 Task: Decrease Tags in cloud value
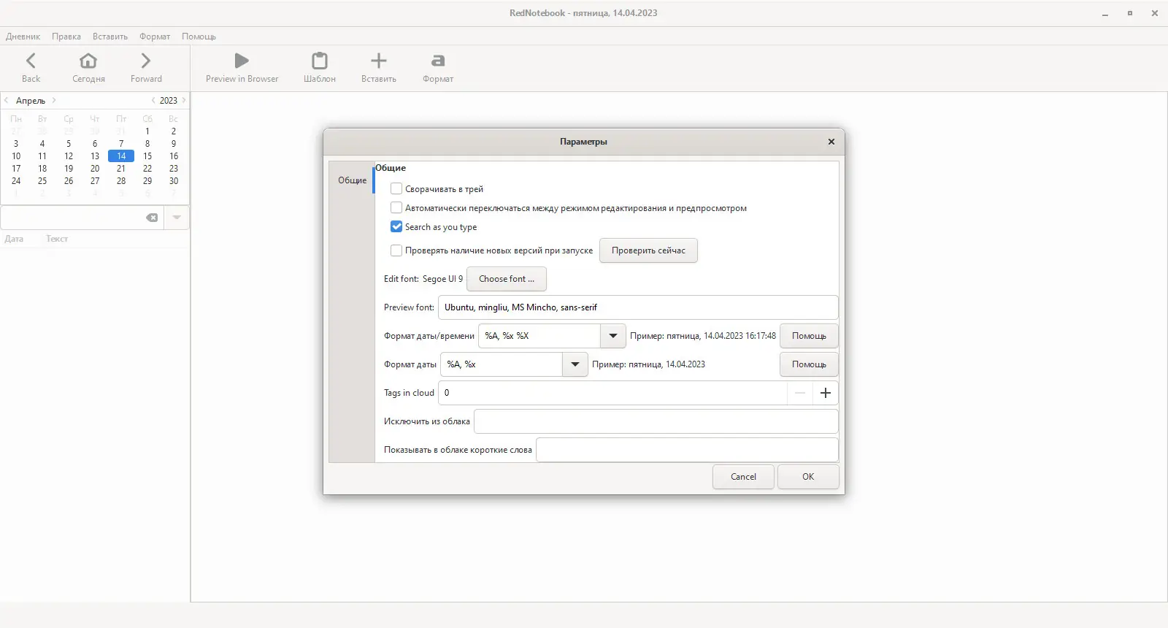(x=800, y=393)
